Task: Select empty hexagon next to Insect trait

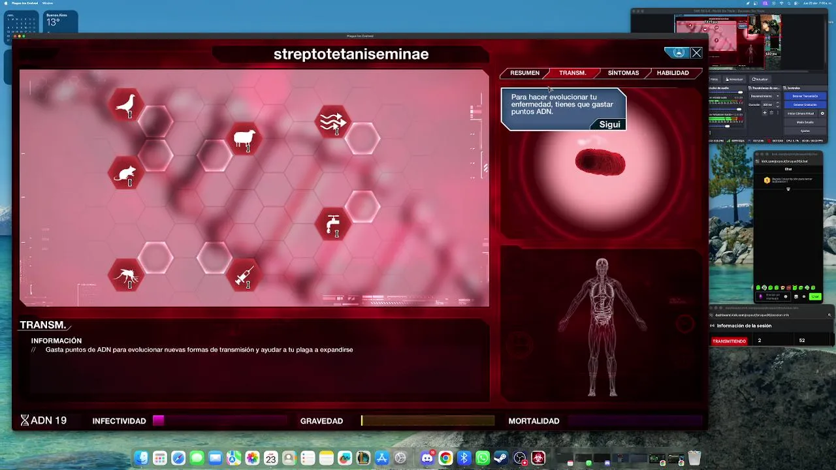Action: (155, 258)
